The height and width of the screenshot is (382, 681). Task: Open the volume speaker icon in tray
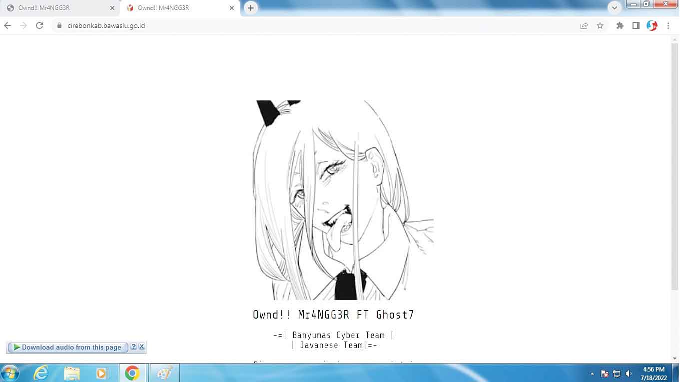[629, 374]
